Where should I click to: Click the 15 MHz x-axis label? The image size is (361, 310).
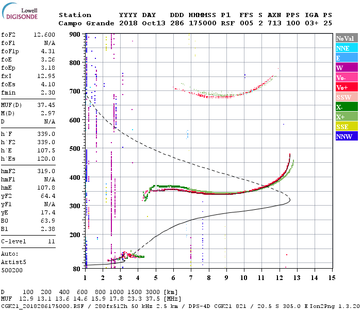click(332, 278)
